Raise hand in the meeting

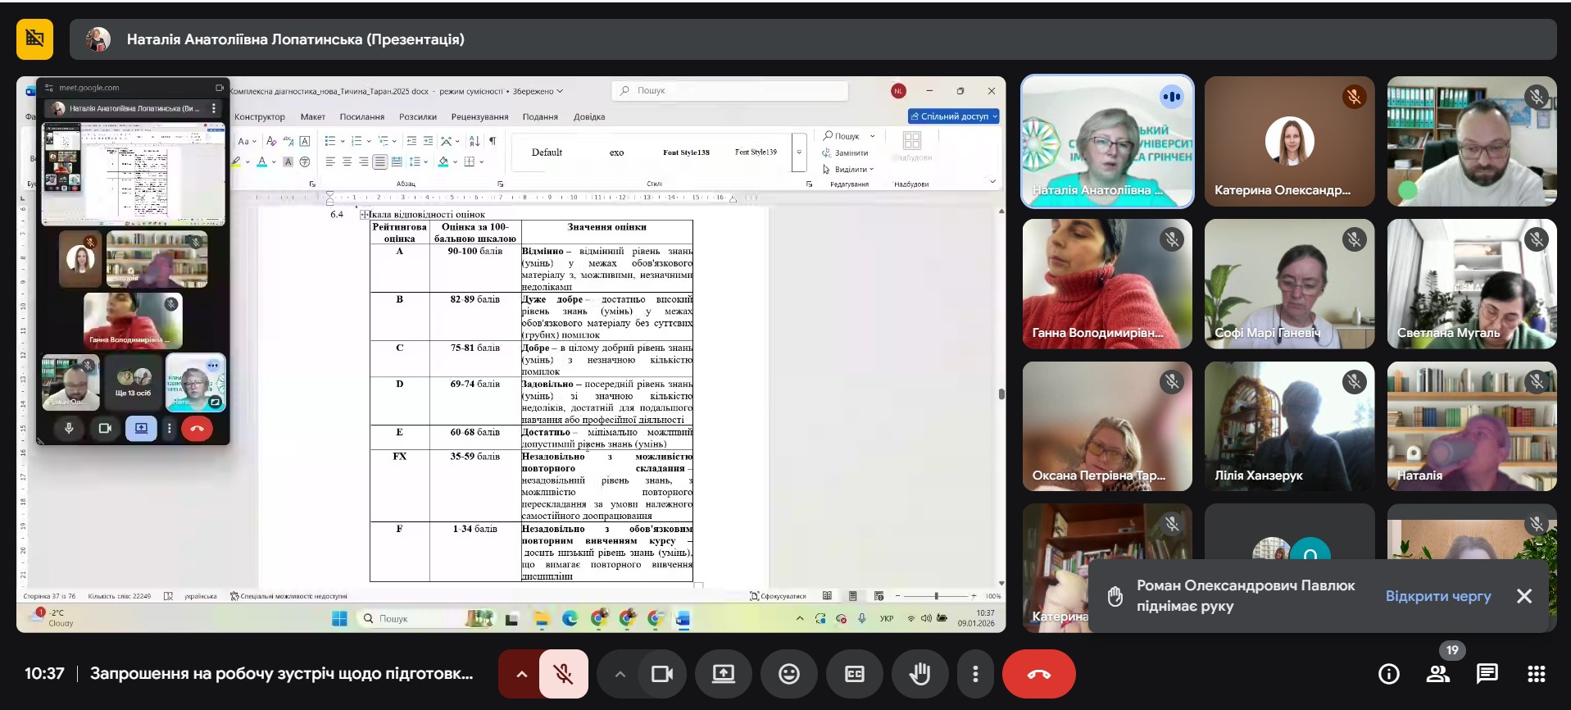(x=919, y=674)
